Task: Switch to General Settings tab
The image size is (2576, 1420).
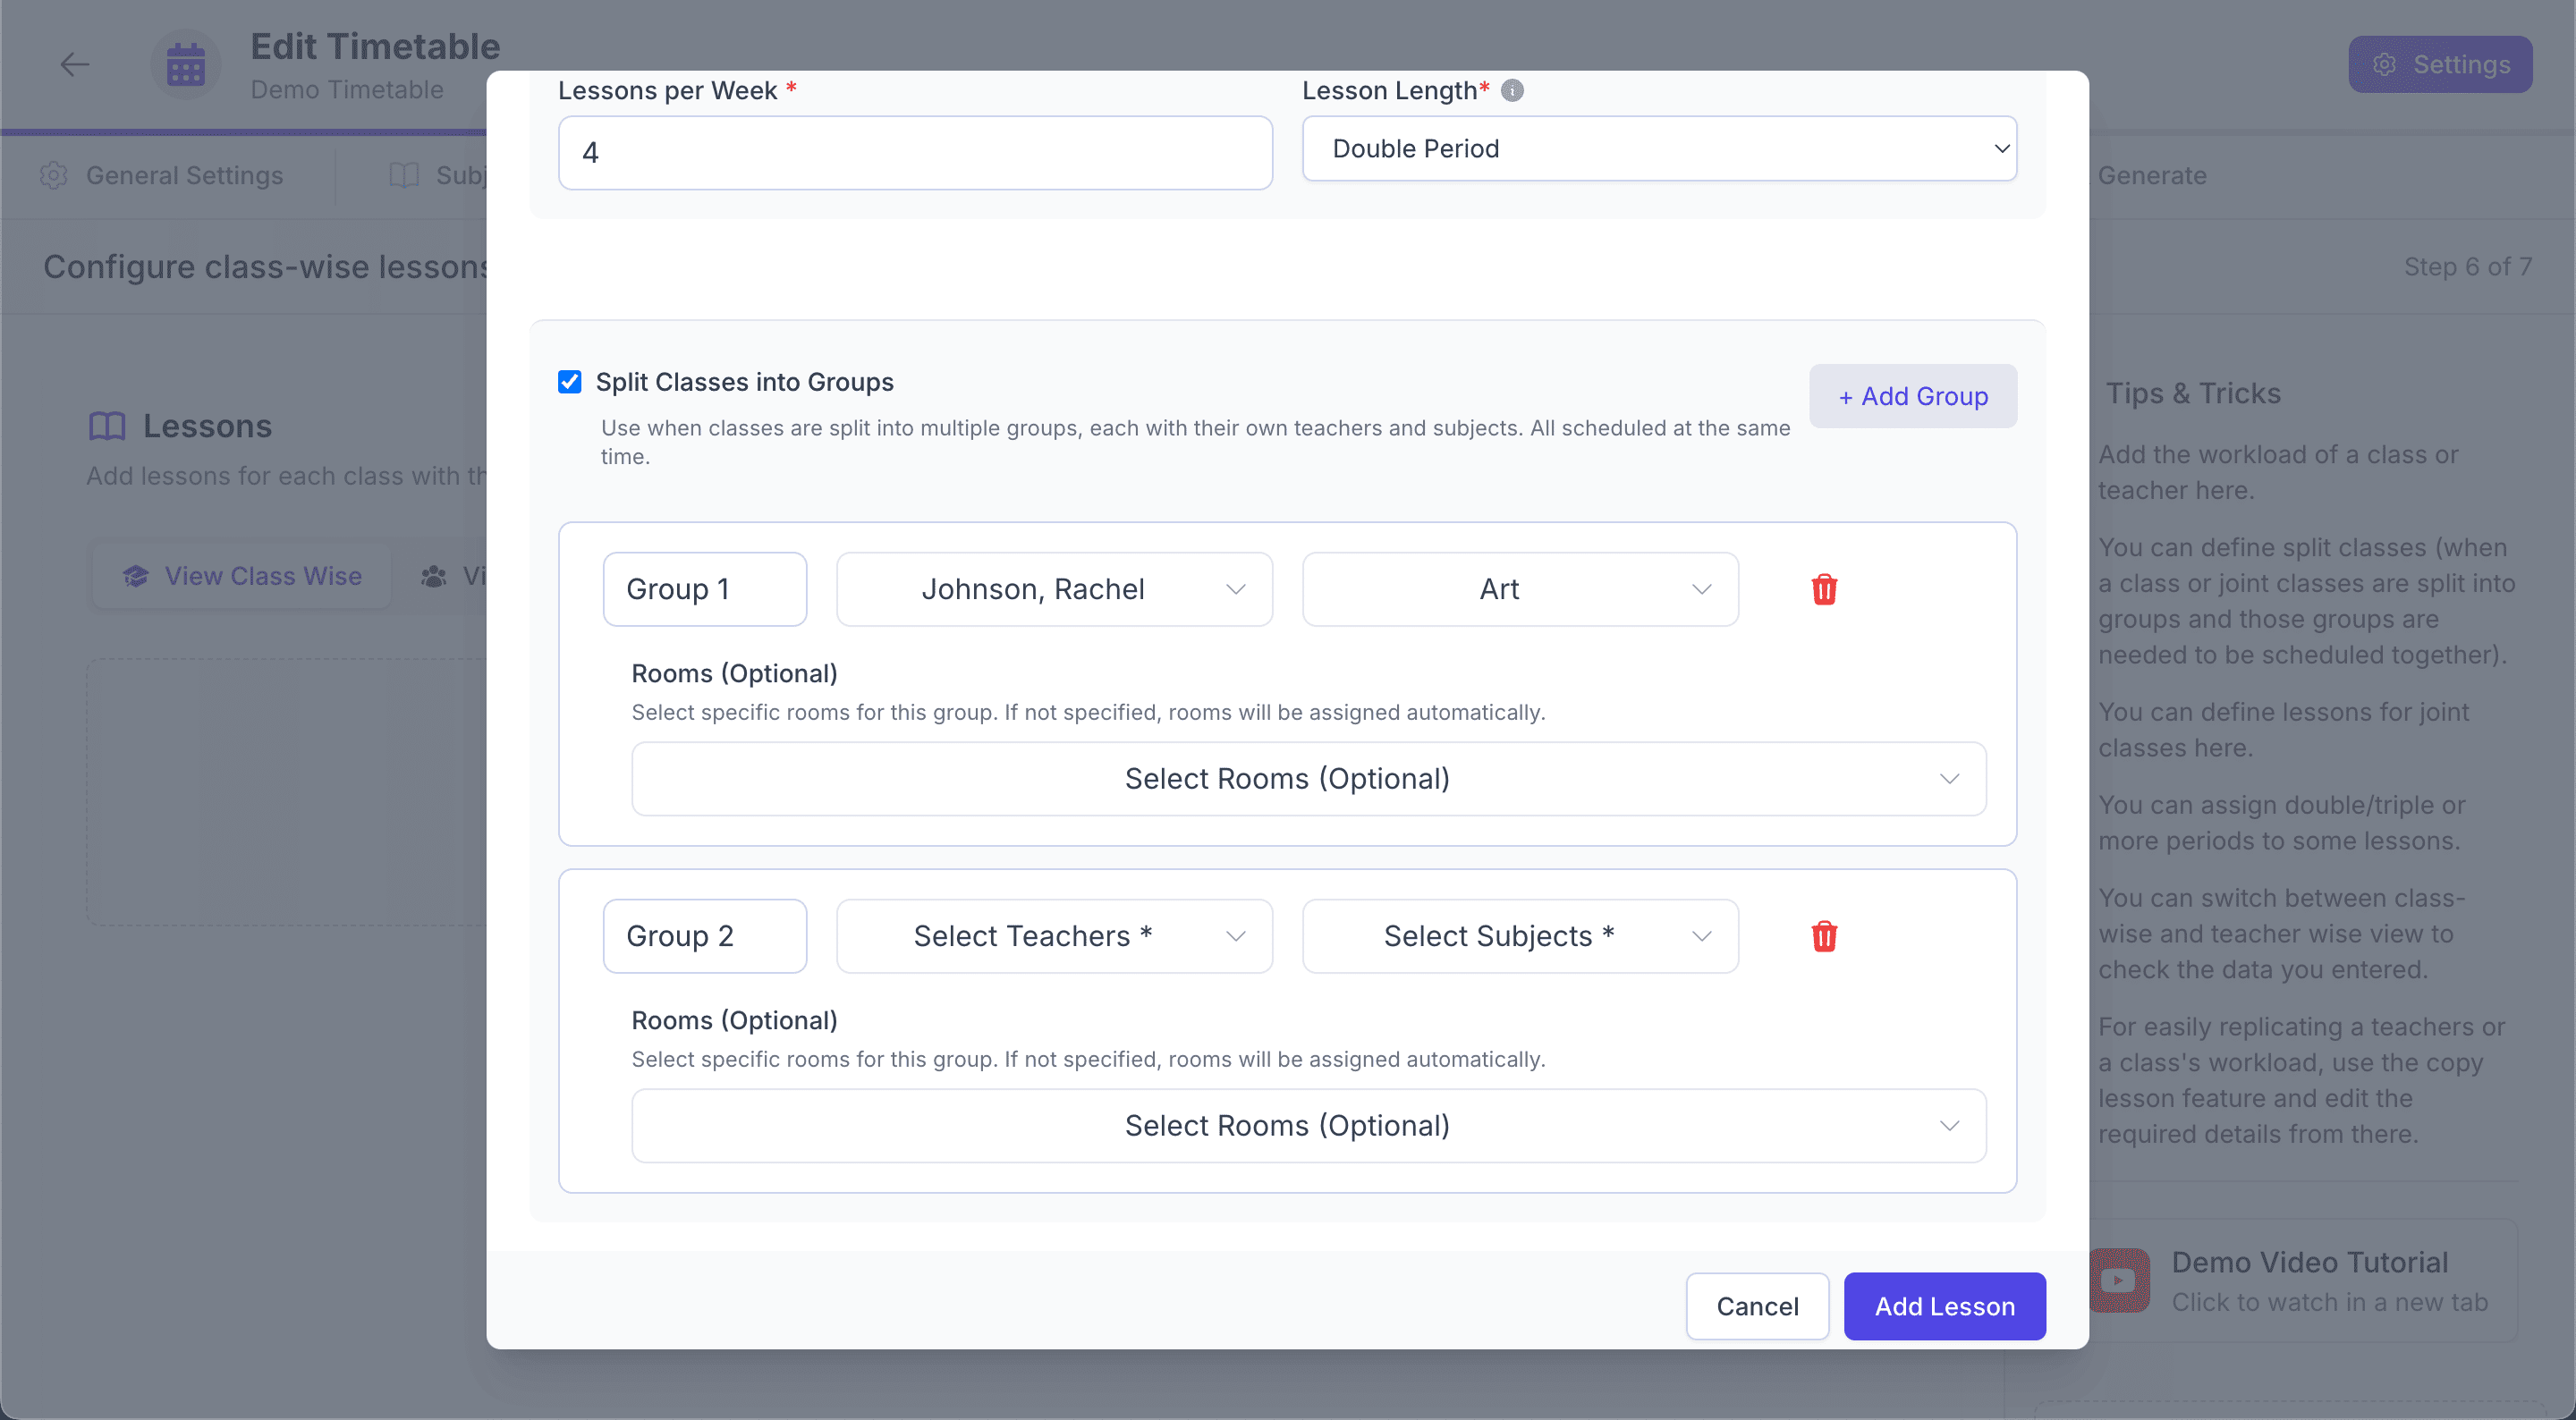Action: coord(162,176)
